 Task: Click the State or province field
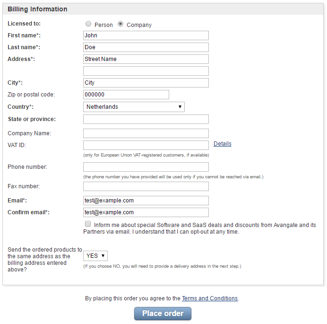[146, 119]
